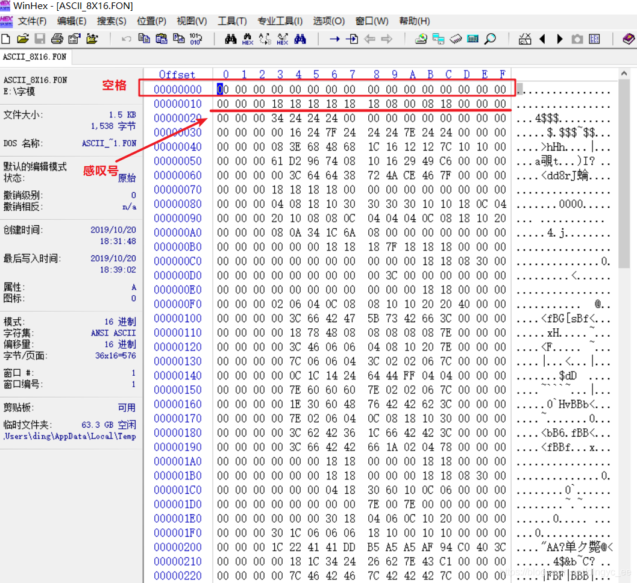Viewport: 637px width, 583px height.
Task: Click the Go To Offset arrow icon
Action: tap(334, 39)
